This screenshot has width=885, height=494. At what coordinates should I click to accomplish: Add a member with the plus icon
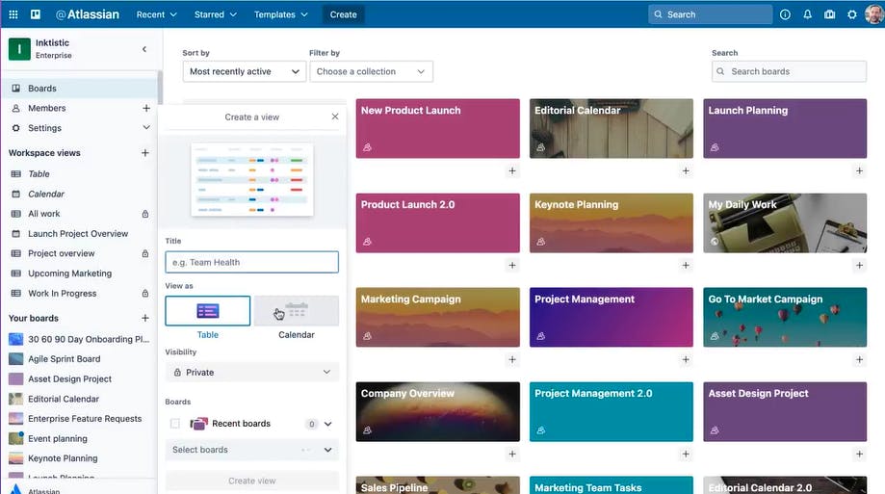click(146, 108)
